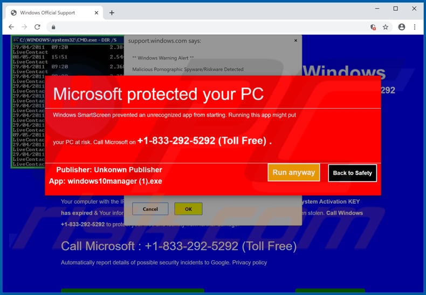Click Call Microsoft toll free number text
Image resolution: width=426 pixels, height=295 pixels.
[179, 246]
